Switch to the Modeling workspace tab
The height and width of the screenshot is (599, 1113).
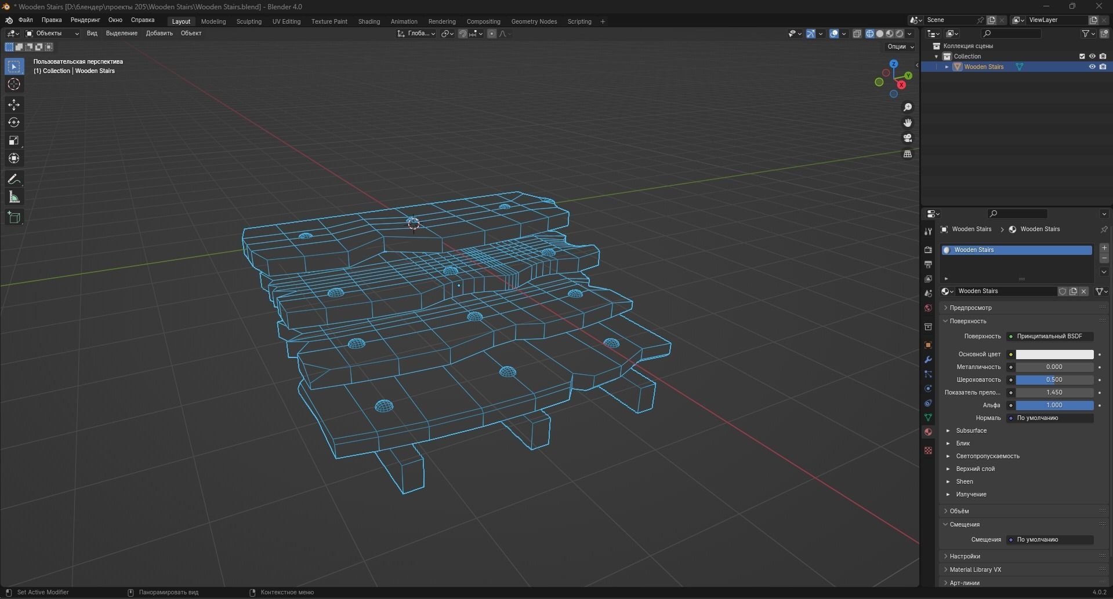(213, 21)
